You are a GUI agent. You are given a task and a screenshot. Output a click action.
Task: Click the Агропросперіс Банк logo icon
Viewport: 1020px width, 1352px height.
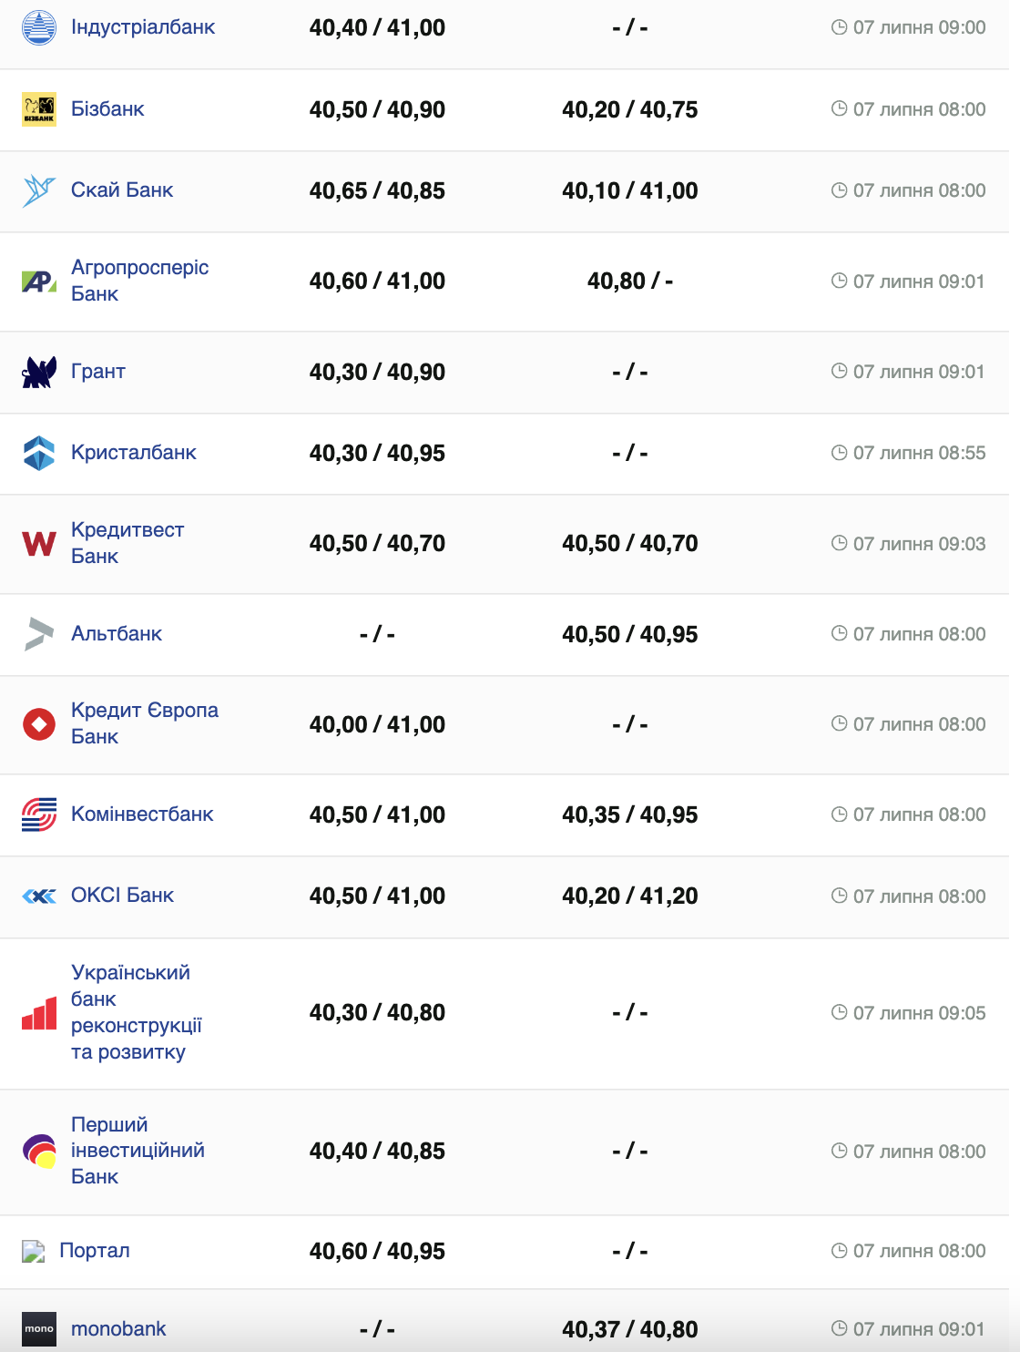pyautogui.click(x=38, y=282)
